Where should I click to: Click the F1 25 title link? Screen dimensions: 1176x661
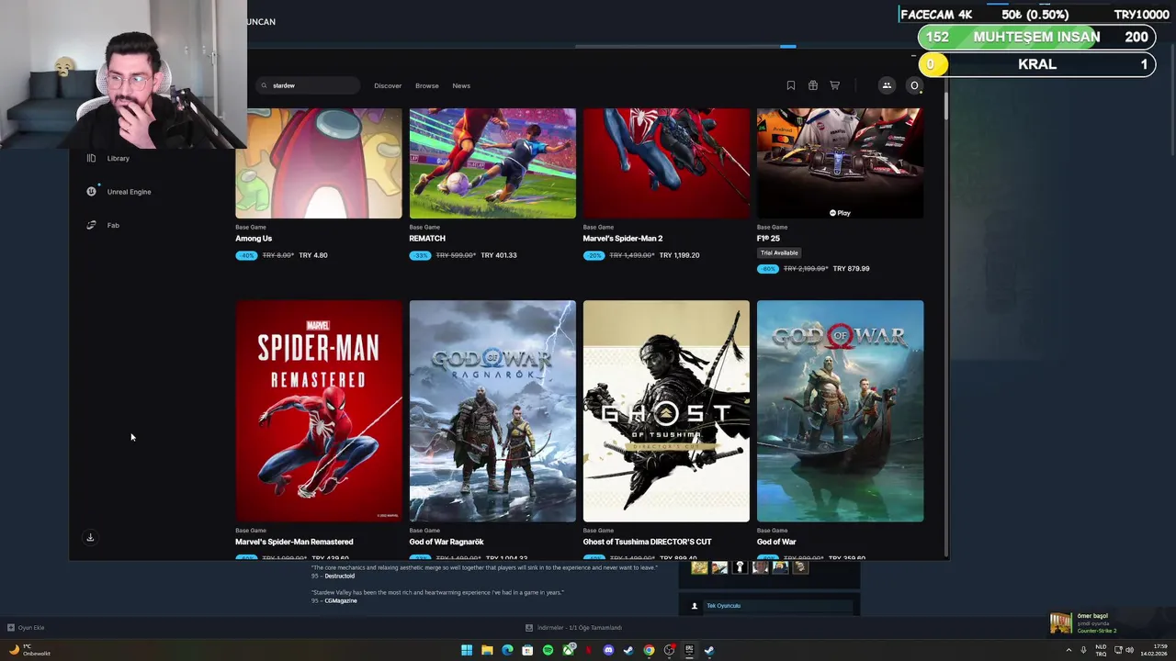click(768, 239)
